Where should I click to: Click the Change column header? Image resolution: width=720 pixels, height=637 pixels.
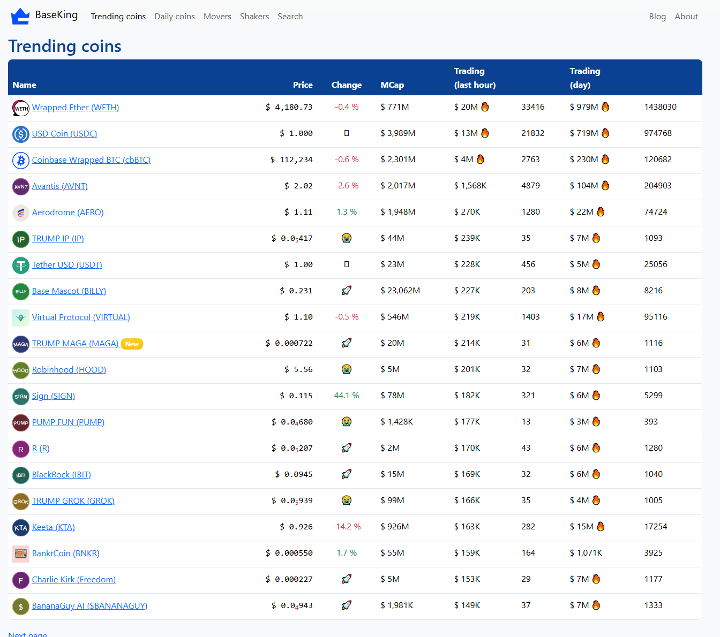point(347,85)
